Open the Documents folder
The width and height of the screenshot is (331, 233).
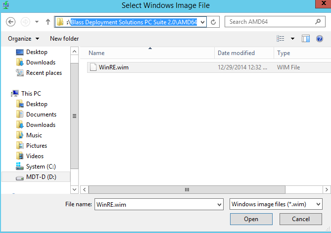pos(41,115)
